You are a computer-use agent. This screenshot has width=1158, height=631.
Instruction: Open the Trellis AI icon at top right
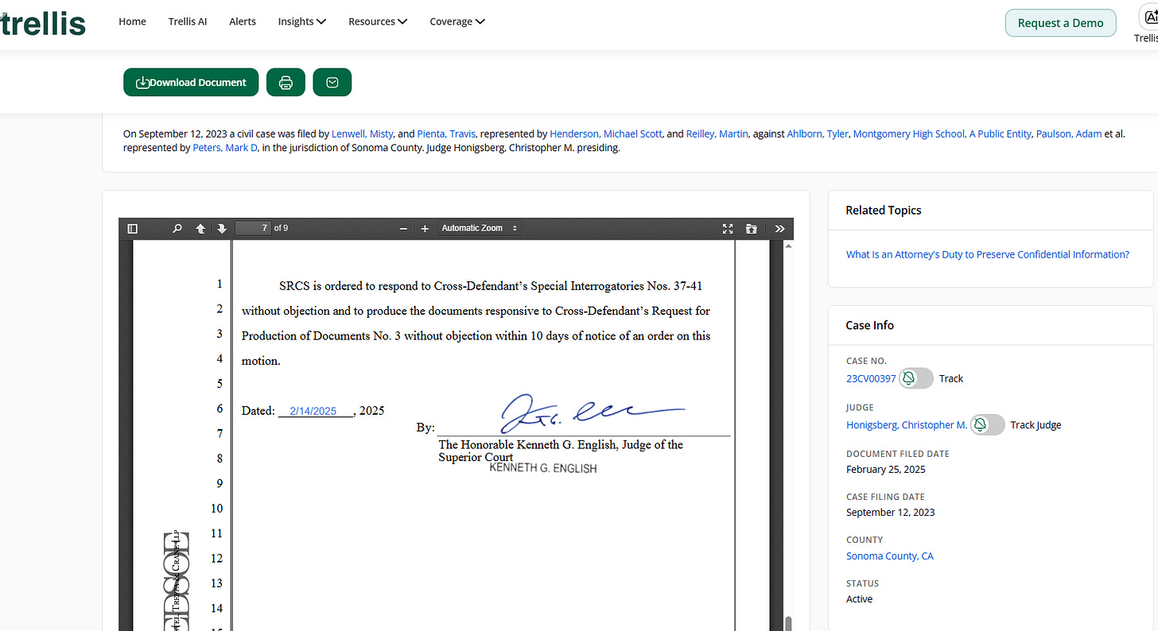1150,18
